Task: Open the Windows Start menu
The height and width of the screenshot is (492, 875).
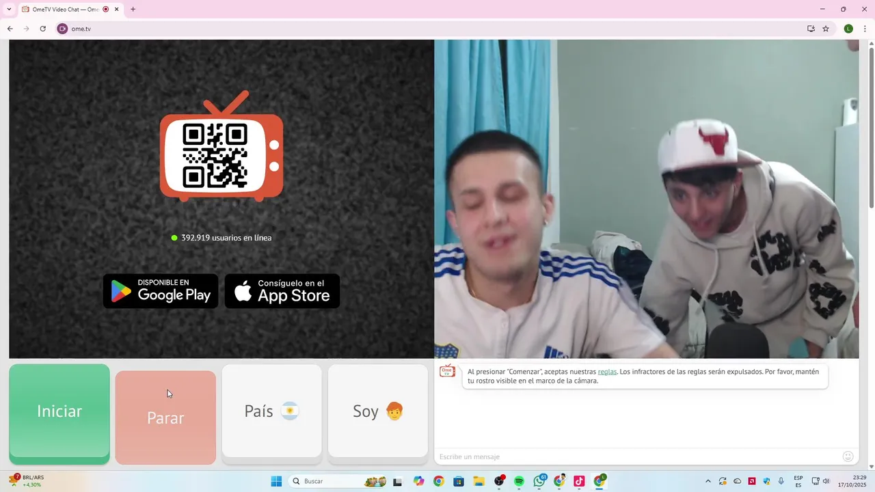Action: (x=276, y=481)
